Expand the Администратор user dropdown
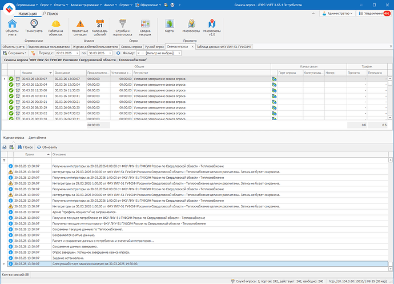The image size is (394, 284). [x=337, y=13]
